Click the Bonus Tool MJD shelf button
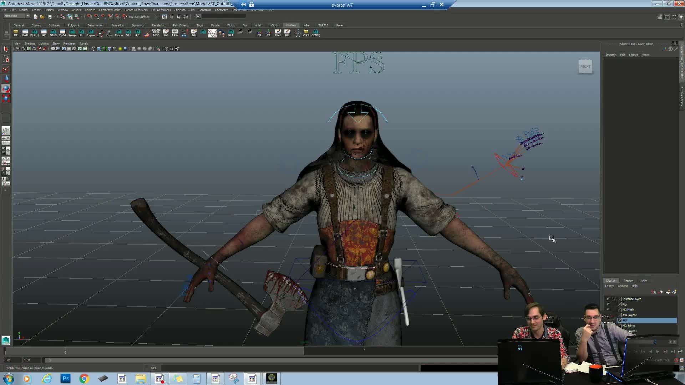 click(x=156, y=33)
